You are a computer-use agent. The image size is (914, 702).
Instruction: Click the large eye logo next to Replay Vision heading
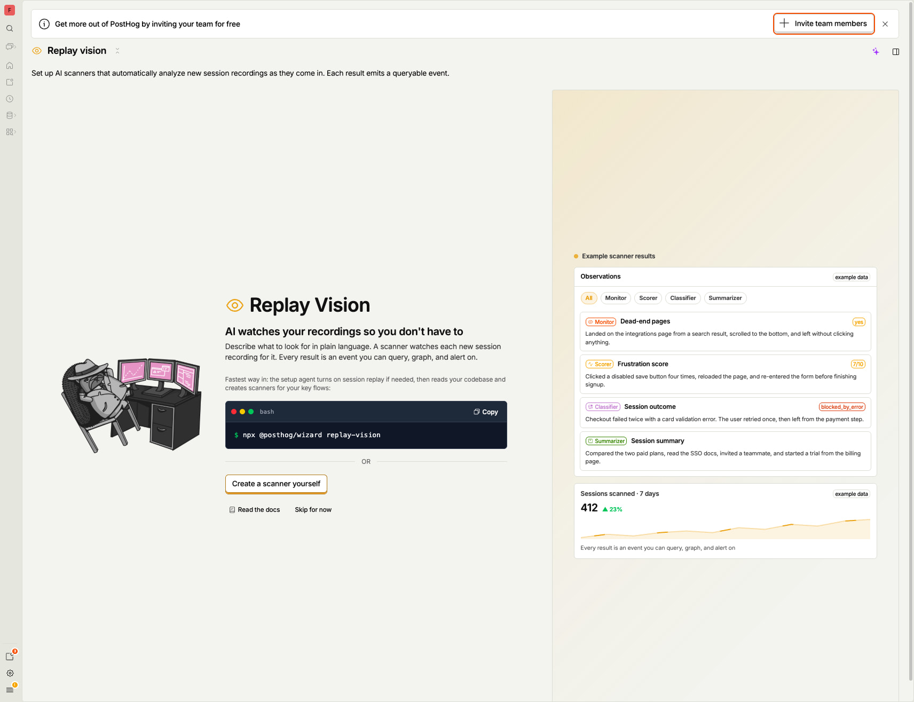click(x=235, y=305)
